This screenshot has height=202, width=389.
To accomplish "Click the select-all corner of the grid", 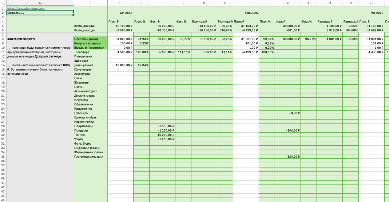I will coord(3,3).
